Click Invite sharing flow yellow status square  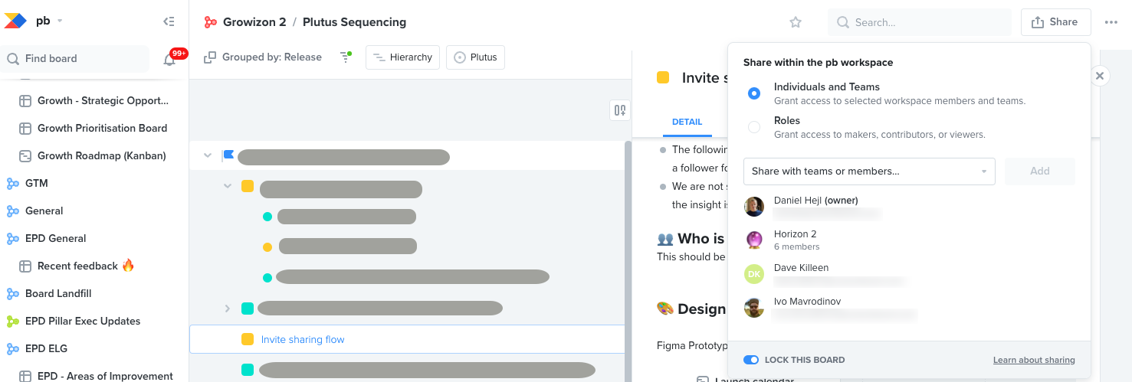coord(248,339)
